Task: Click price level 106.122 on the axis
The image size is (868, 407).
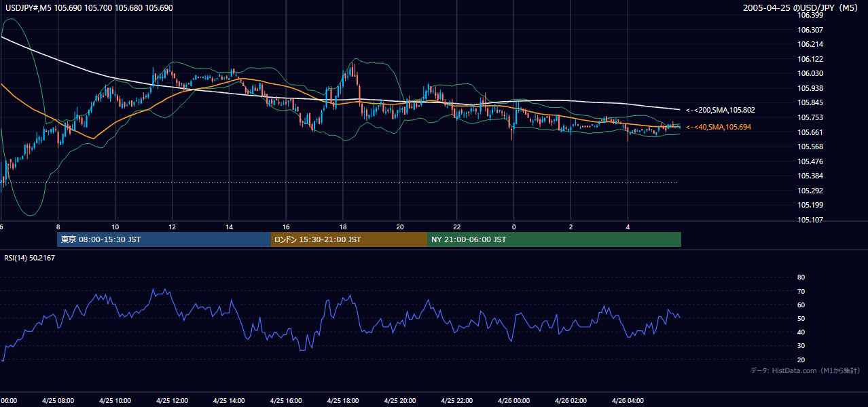Action: (x=811, y=59)
